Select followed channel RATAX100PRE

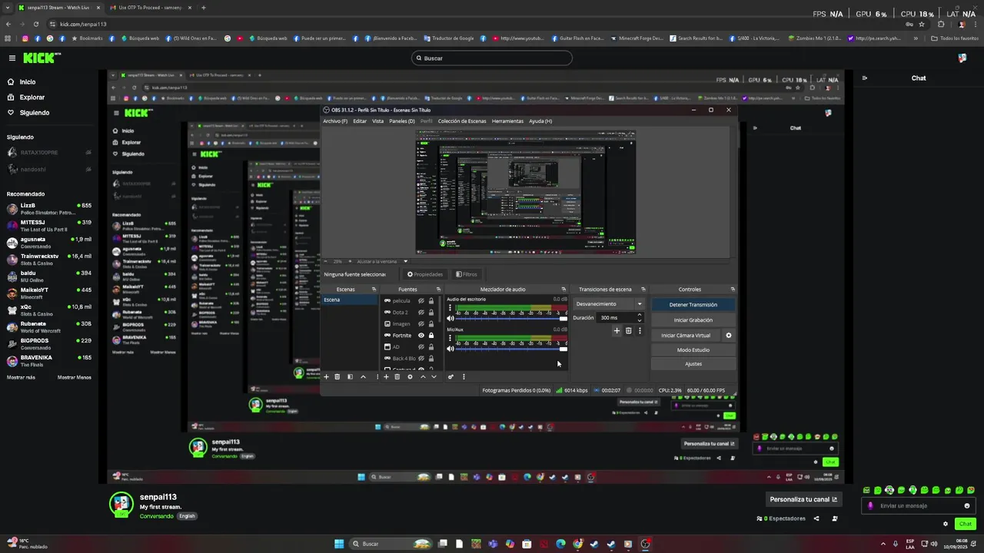tap(49, 152)
